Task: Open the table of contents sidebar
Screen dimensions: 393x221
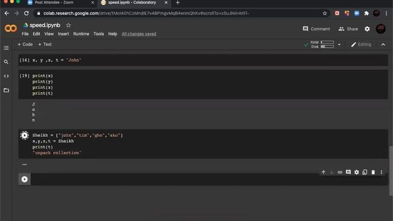Action: (6, 48)
